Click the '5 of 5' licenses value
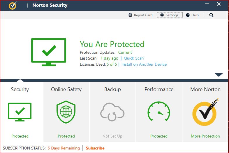 112,64
